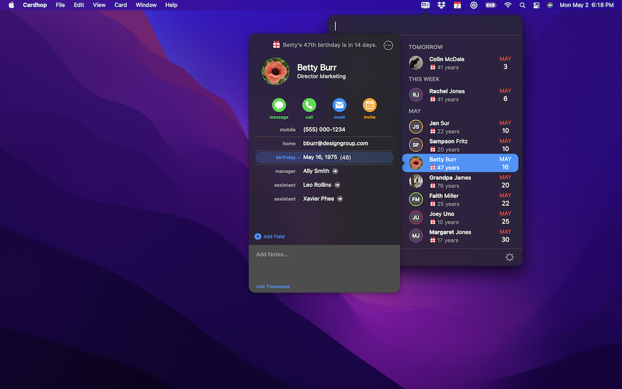
Task: Click the mobile number (555) 000-1234
Action: tap(324, 130)
